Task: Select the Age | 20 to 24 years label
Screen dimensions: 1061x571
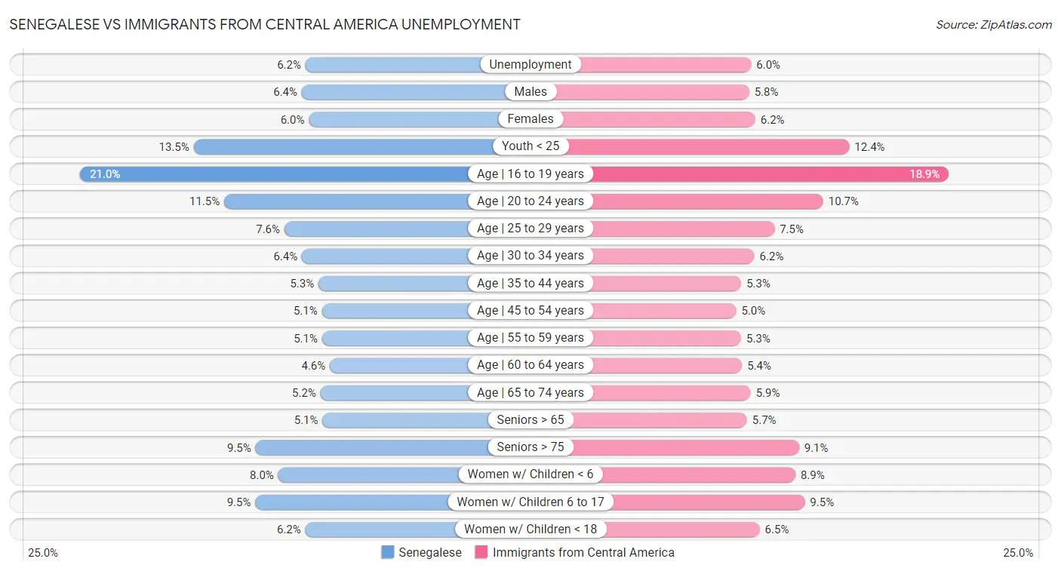Action: click(530, 201)
